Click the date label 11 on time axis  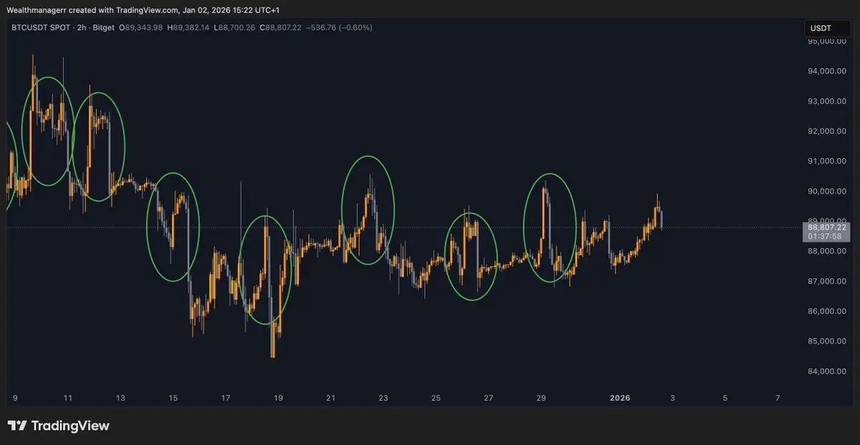click(67, 398)
